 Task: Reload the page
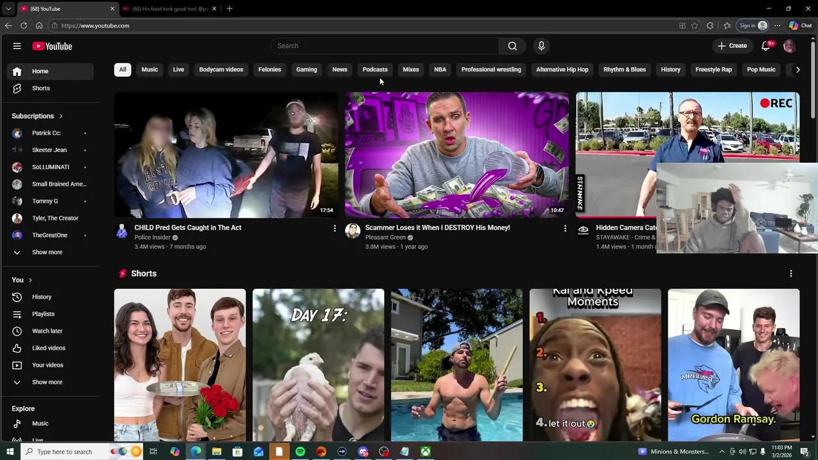24,26
